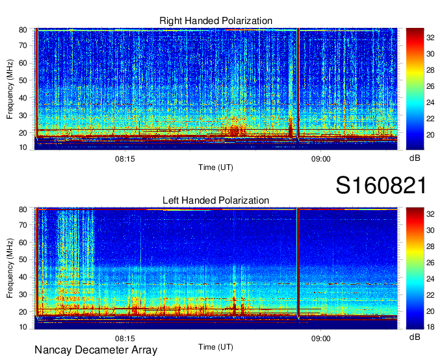Click 'Time (UT)' axis label under upper plot
442x358 pixels.
point(216,167)
